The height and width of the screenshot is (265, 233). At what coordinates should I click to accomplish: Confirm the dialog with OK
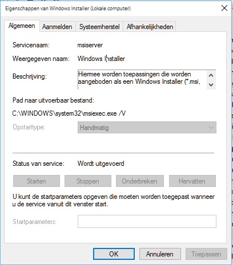coord(114,254)
